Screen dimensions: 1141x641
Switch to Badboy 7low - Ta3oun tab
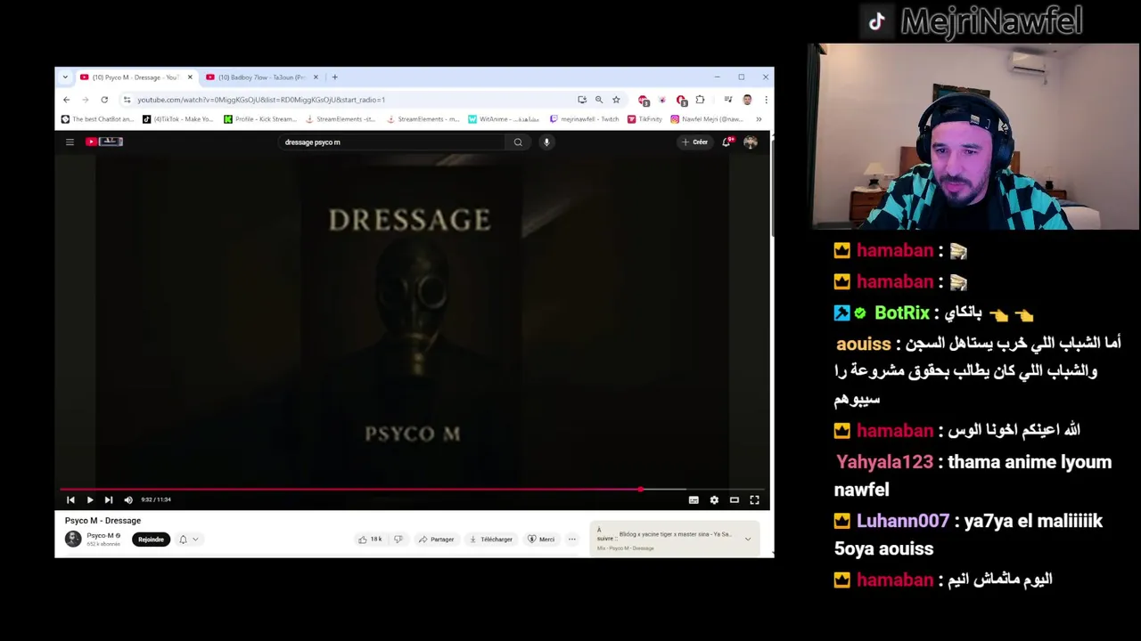coord(260,77)
